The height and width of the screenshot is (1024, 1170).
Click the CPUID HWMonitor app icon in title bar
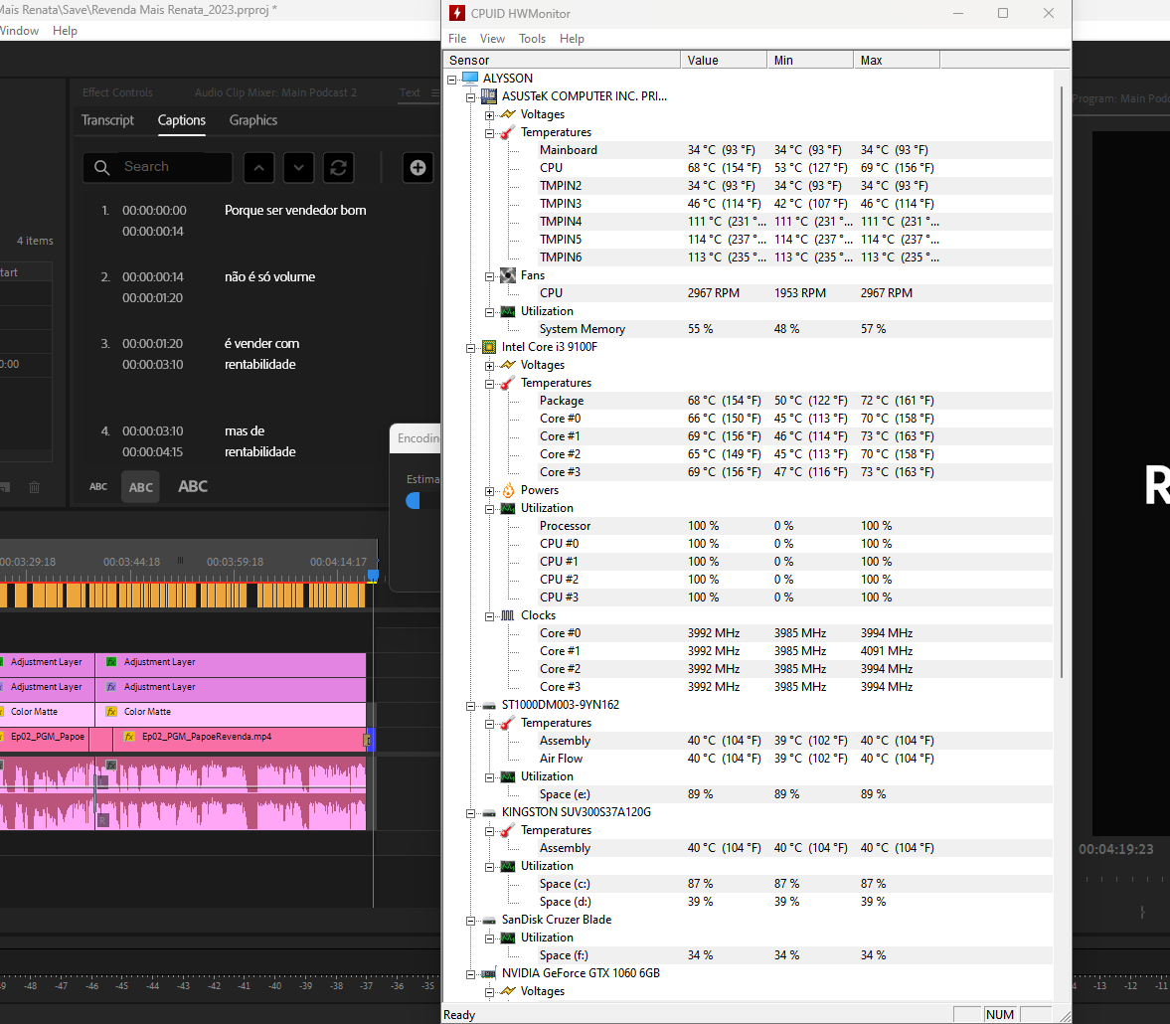click(456, 14)
